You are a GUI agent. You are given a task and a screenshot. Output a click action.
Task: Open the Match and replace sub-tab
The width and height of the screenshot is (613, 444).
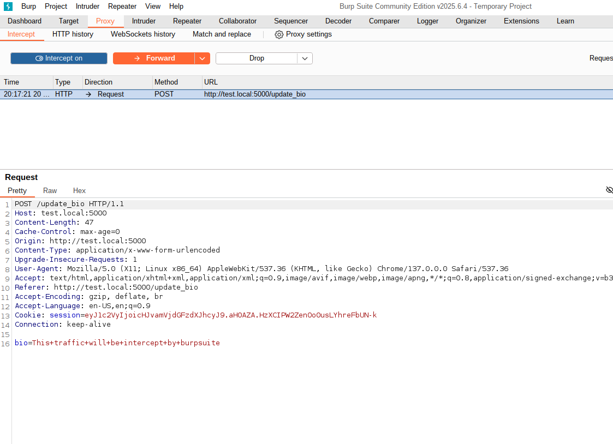222,34
